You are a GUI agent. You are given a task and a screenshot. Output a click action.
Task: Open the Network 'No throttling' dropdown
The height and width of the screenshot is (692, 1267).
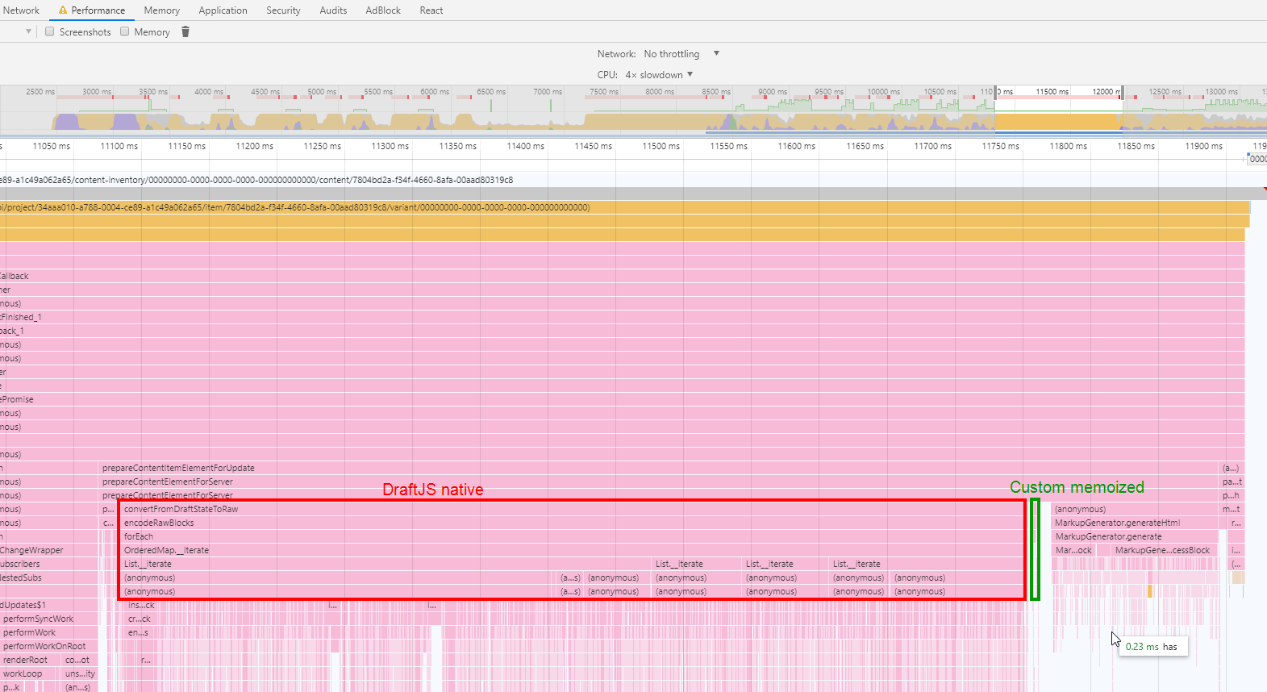[681, 54]
